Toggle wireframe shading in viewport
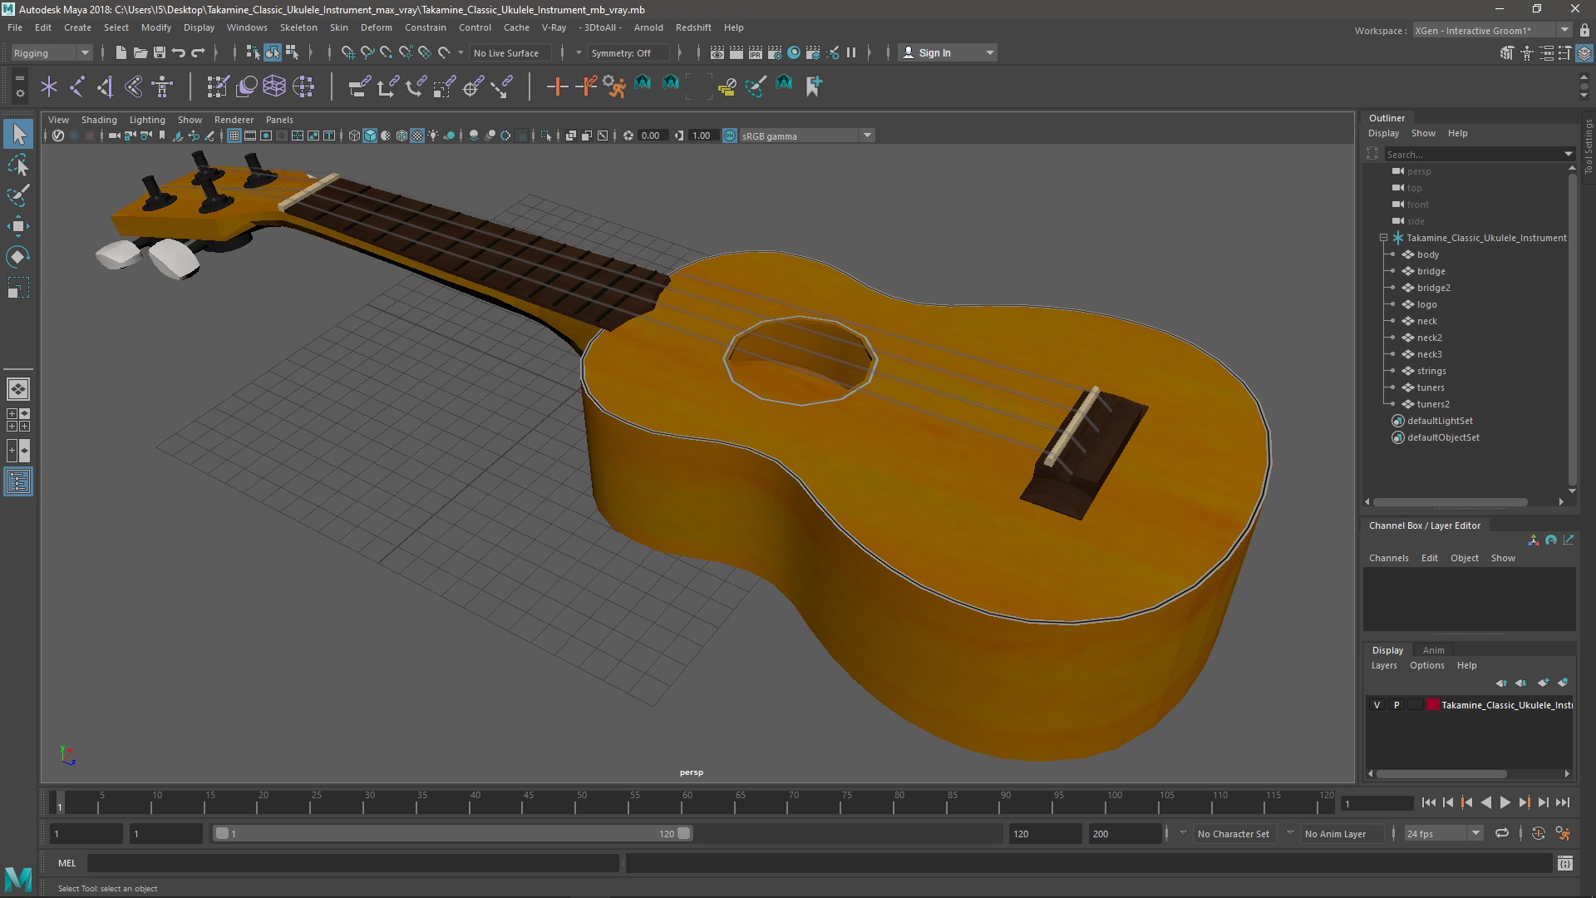Image resolution: width=1596 pixels, height=898 pixels. pos(354,136)
